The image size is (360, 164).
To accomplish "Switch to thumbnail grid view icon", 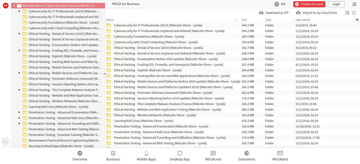I will pyautogui.click(x=354, y=13).
